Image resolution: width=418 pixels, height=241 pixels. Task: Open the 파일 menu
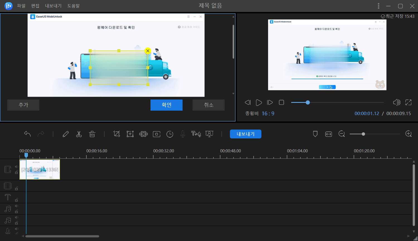[x=21, y=6]
